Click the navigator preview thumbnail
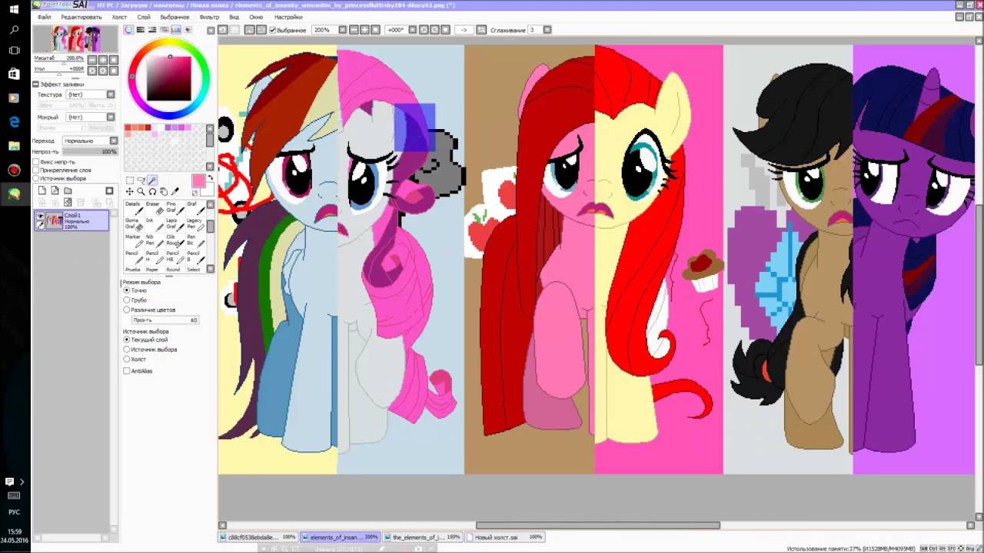Viewport: 984px width, 553px height. tap(75, 38)
